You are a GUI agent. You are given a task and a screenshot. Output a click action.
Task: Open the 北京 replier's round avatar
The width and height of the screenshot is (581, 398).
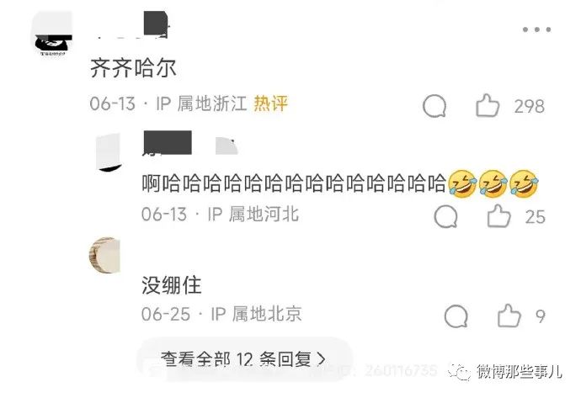click(x=105, y=256)
